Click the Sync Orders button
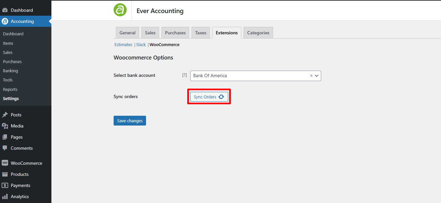Viewport: 441px width, 203px height. (x=209, y=97)
